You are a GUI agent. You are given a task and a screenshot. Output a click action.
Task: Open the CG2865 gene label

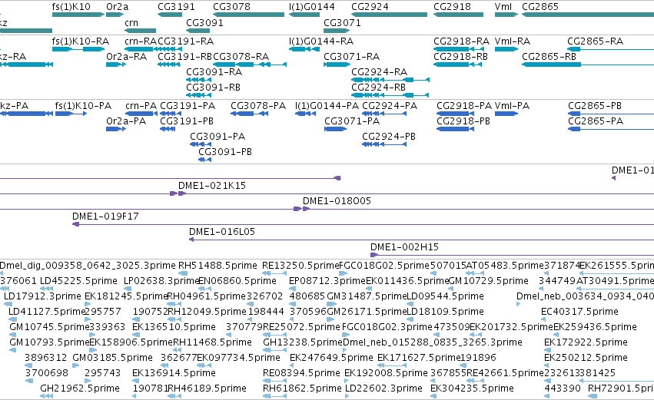(x=540, y=7)
